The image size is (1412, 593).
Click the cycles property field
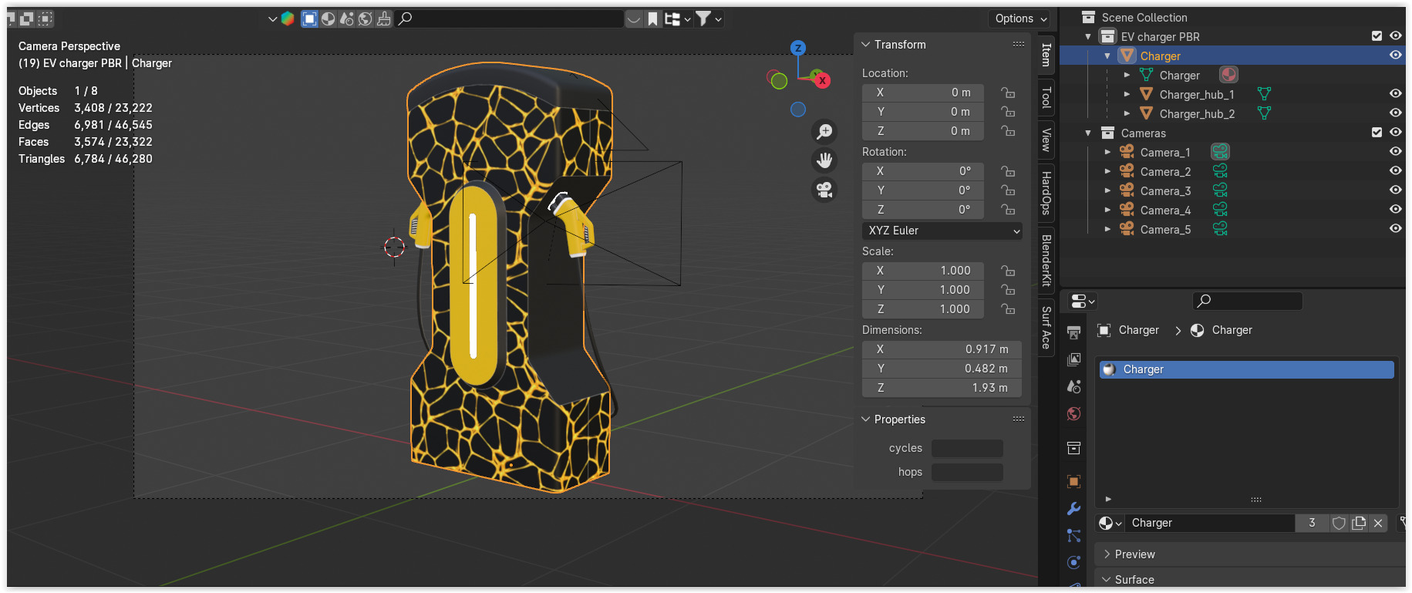[967, 448]
